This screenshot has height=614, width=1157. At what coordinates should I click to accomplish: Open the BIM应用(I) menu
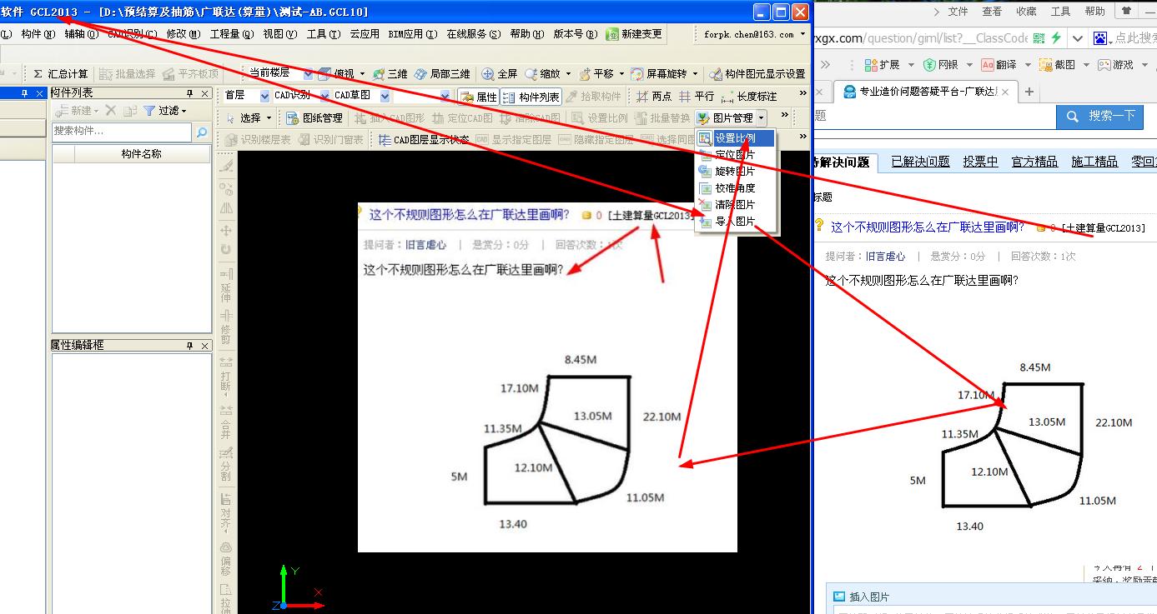pos(413,34)
